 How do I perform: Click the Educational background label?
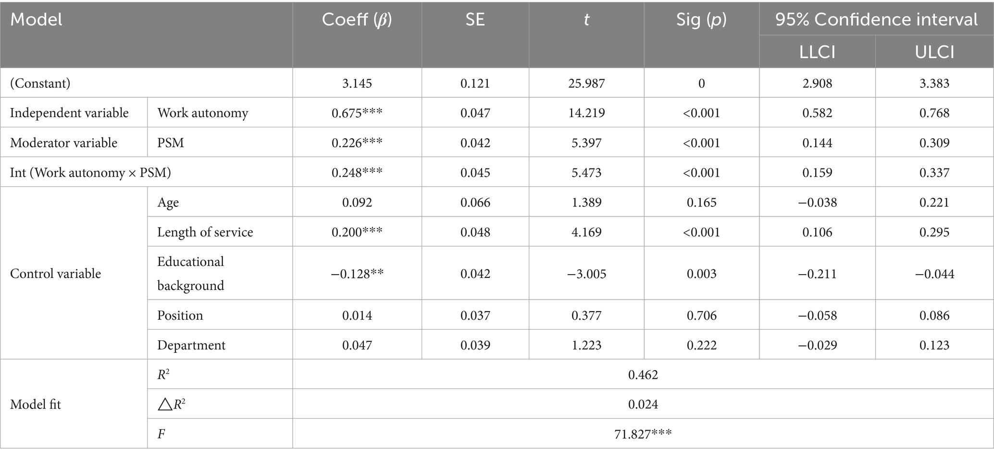[191, 273]
